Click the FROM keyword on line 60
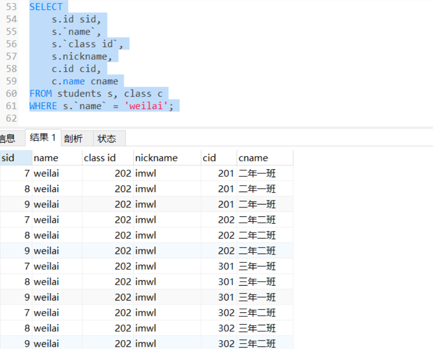 click(40, 94)
